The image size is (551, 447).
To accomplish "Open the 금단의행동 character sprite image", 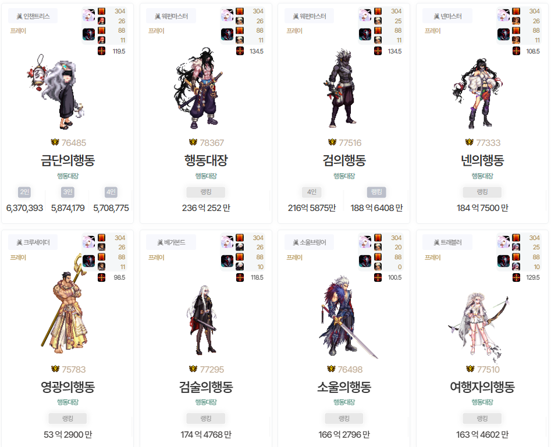I will tap(56, 92).
